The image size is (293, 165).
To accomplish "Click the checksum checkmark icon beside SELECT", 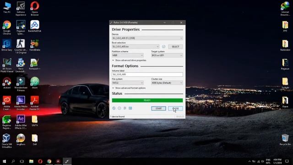I will 164,47.
